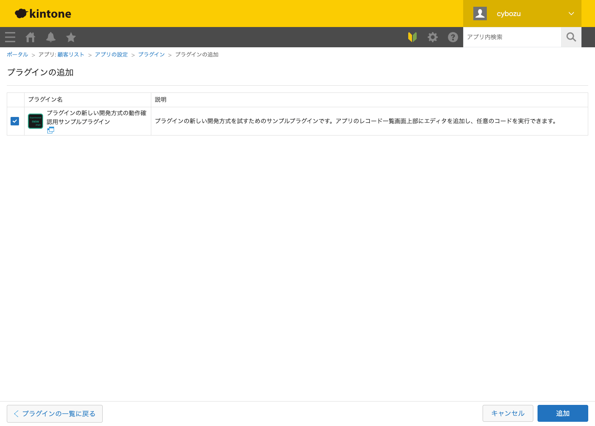Click プラグインの一覧に戻る button
The image size is (595, 426).
(x=55, y=414)
